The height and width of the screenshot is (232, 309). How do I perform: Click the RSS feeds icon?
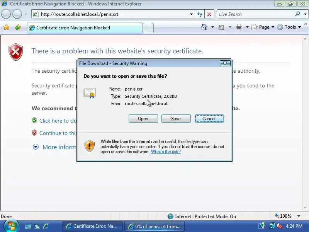[x=221, y=27]
